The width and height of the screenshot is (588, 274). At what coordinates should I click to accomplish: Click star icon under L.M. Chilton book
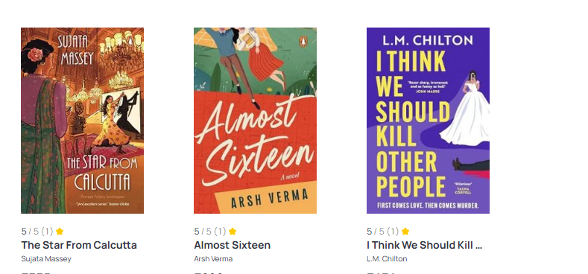pos(405,232)
